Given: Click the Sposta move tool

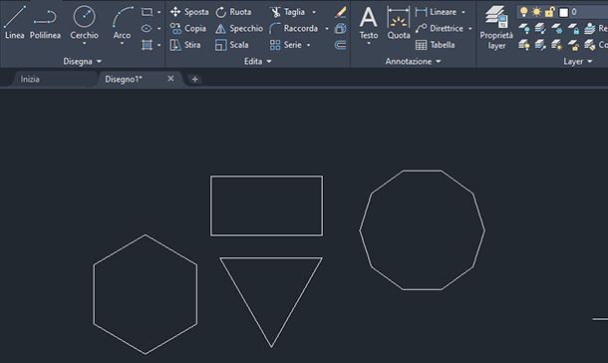Looking at the screenshot, I should coord(189,12).
